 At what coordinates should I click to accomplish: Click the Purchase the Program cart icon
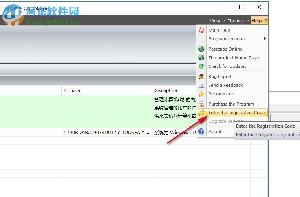[x=201, y=104]
